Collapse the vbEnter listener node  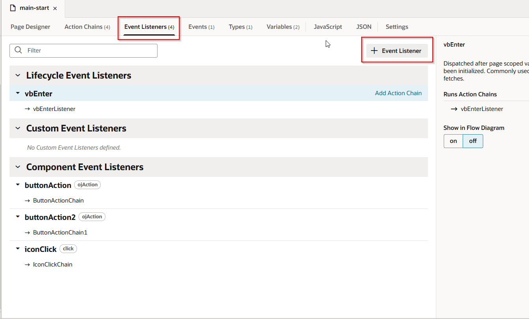click(18, 94)
